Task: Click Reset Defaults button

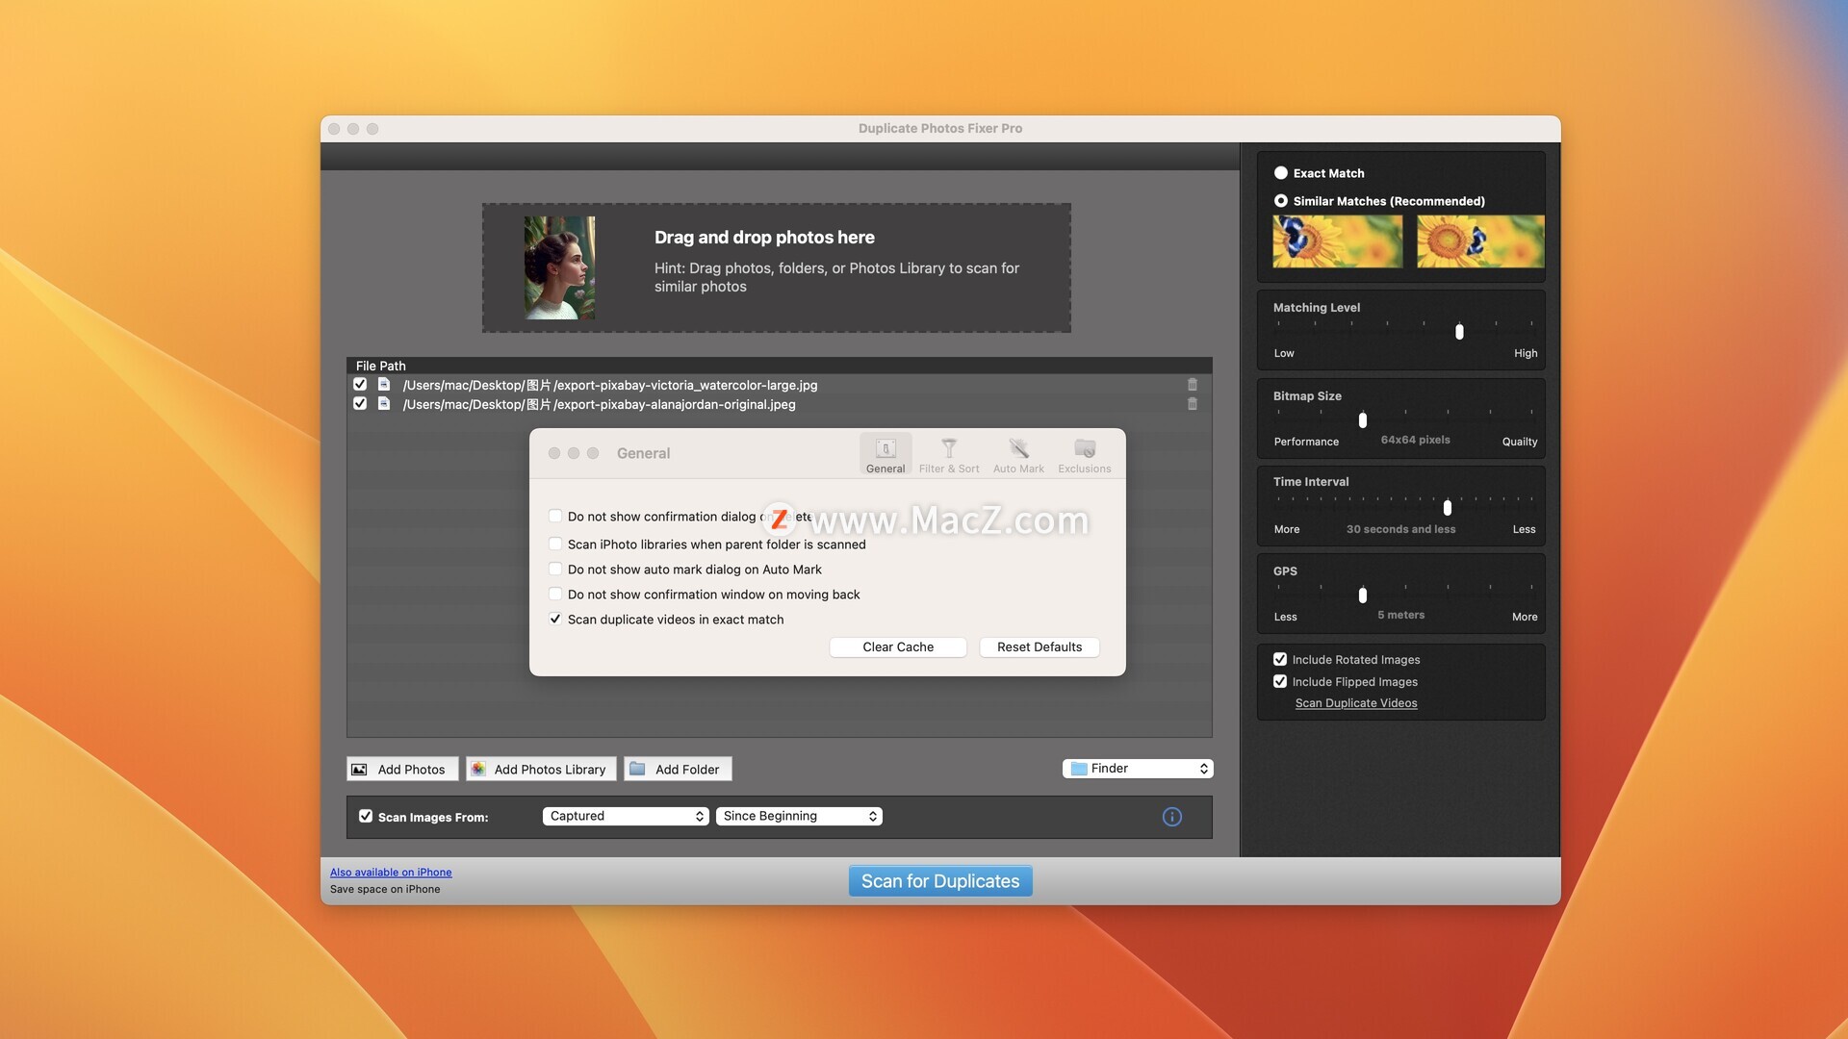Action: pyautogui.click(x=1039, y=647)
